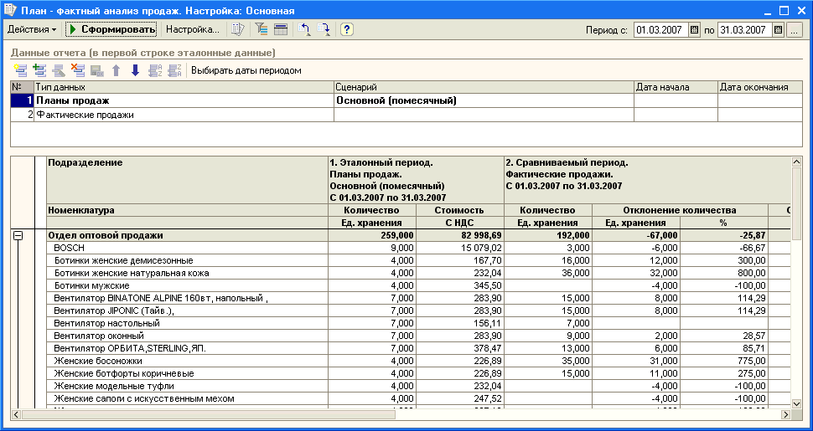Open calendar for the period end date
Screen dimensions: 813x431
(778, 30)
